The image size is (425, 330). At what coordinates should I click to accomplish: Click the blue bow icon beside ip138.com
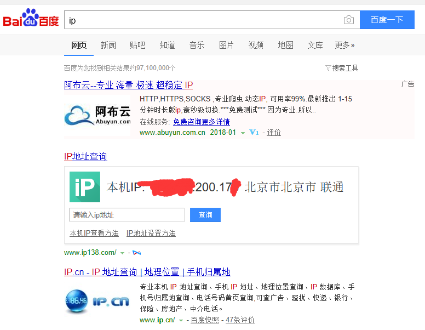click(136, 253)
